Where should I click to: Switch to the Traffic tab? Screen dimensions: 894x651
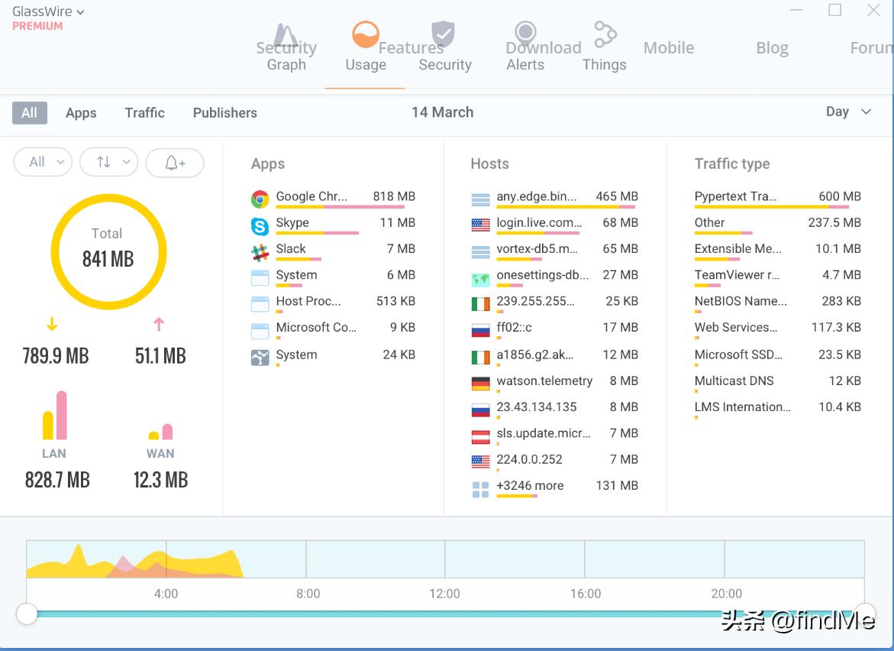click(145, 113)
